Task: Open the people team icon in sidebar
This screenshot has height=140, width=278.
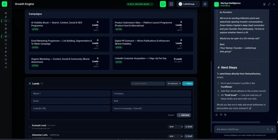Action: (6, 56)
